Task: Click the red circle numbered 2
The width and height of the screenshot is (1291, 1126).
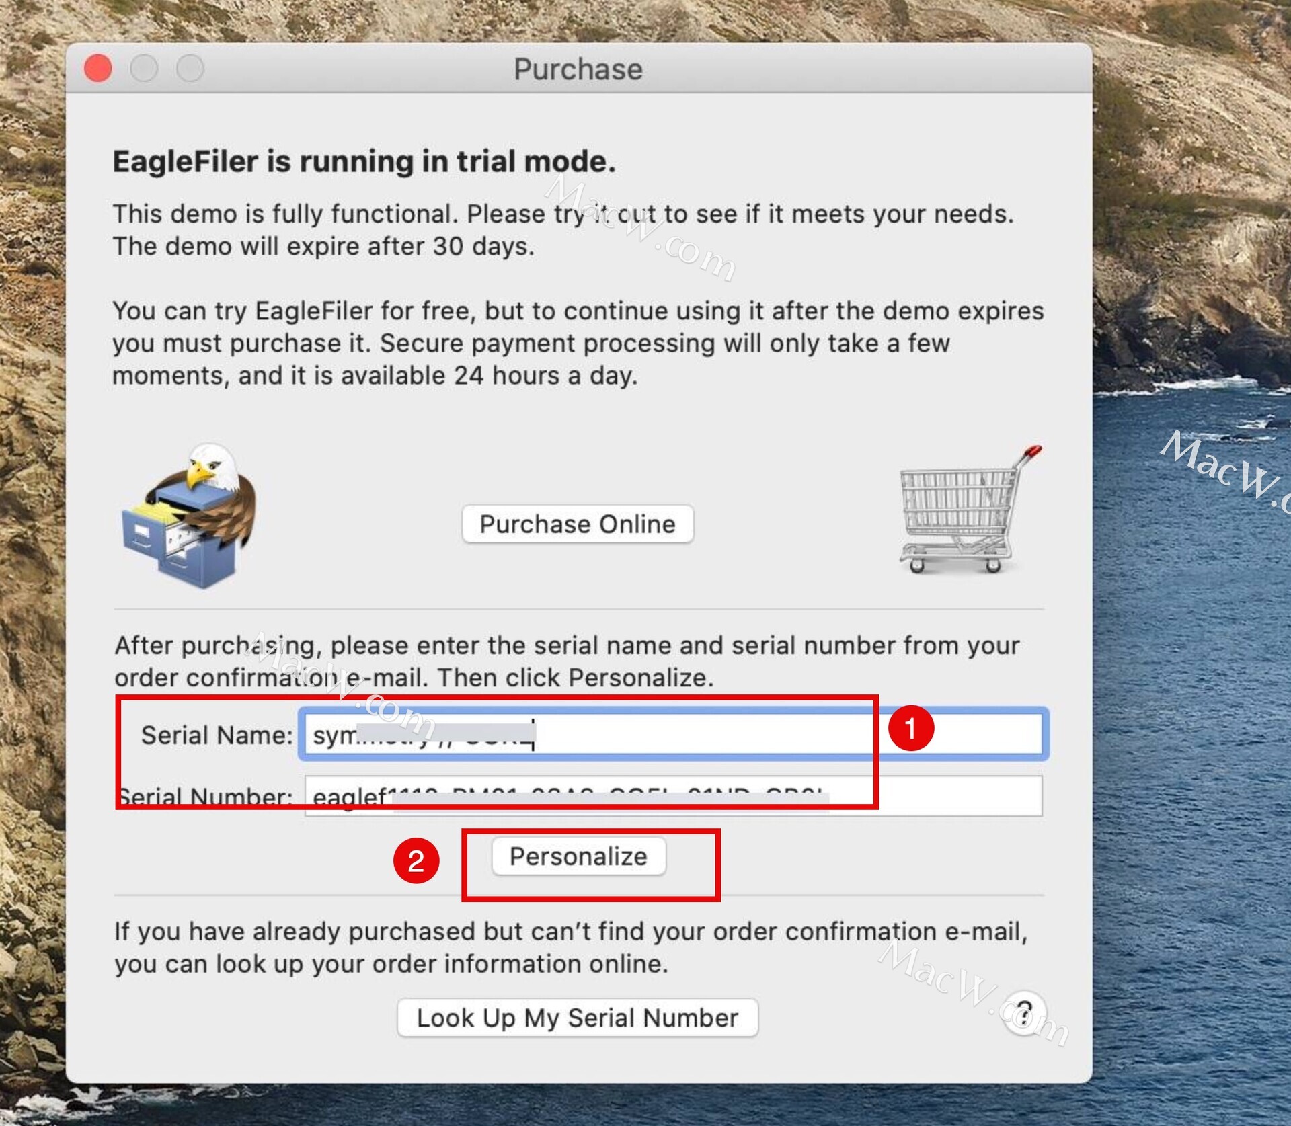Action: [x=416, y=860]
